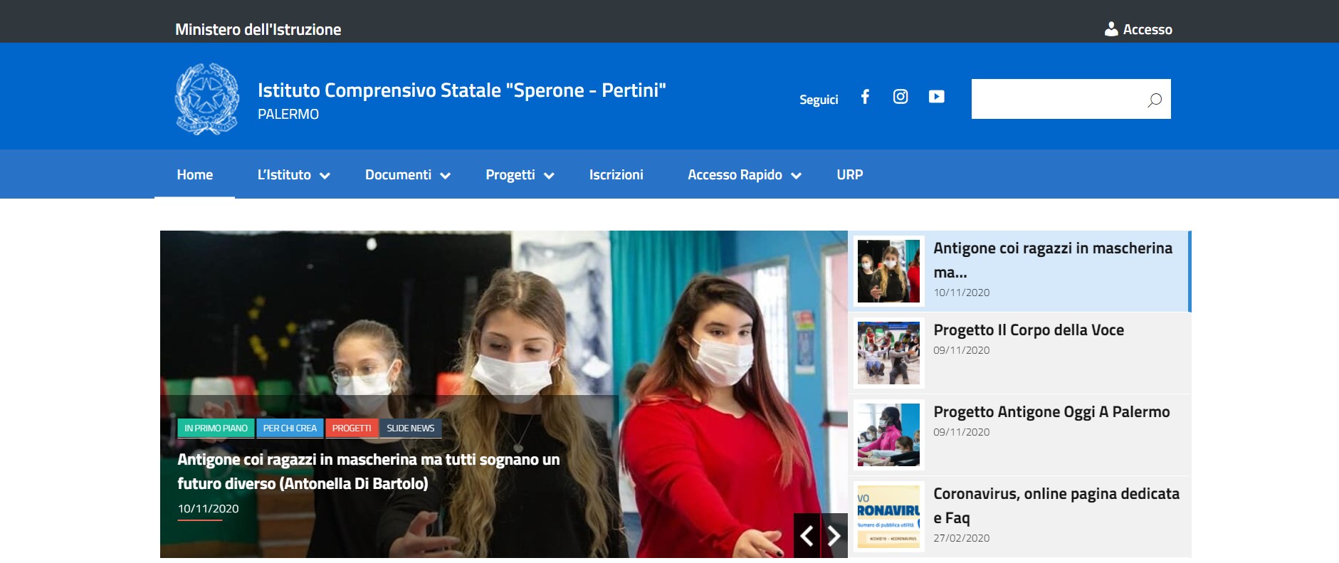Click the Ministero dell'Istruzione link

click(258, 29)
